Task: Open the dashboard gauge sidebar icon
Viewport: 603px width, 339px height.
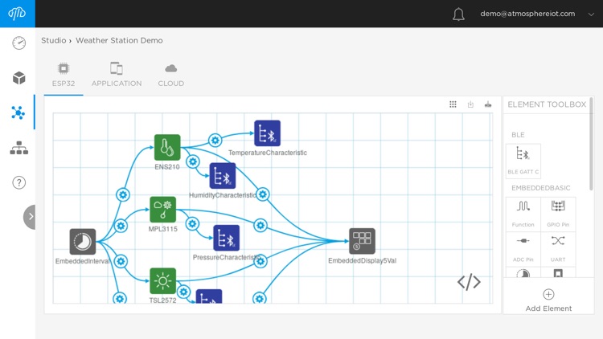Action: pos(18,43)
